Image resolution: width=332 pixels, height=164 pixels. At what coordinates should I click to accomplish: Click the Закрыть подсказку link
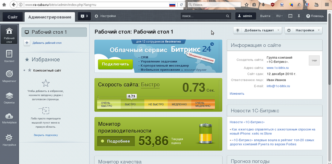(x=46, y=135)
